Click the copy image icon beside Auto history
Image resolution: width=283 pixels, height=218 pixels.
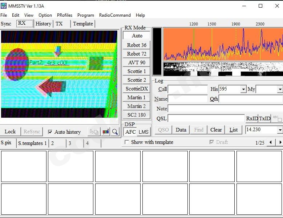pos(94,132)
